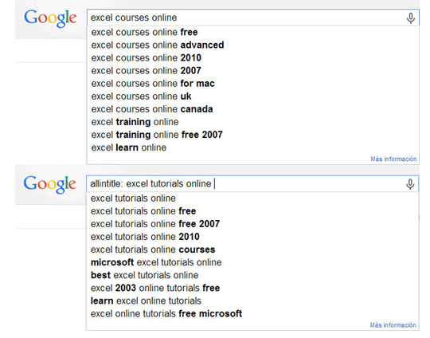This screenshot has width=430, height=338.
Task: Click the 'allintitle: excel tutorials online' search field
Action: click(252, 183)
